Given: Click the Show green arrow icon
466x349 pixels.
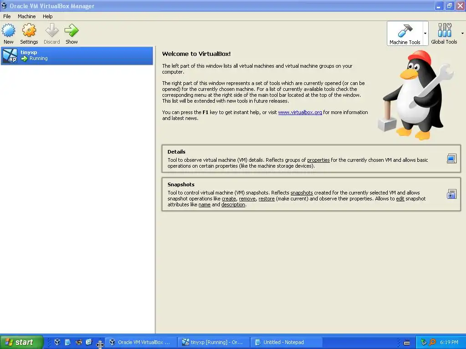Looking at the screenshot, I should 71,30.
